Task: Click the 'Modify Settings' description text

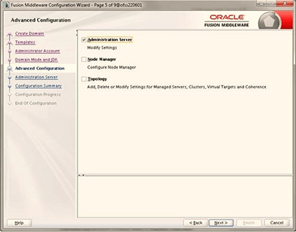Action: pyautogui.click(x=102, y=48)
